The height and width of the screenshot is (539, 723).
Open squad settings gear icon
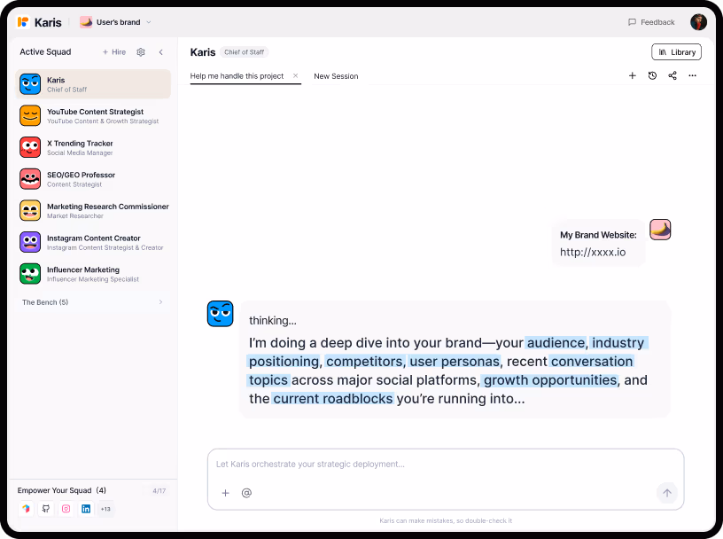pyautogui.click(x=141, y=52)
